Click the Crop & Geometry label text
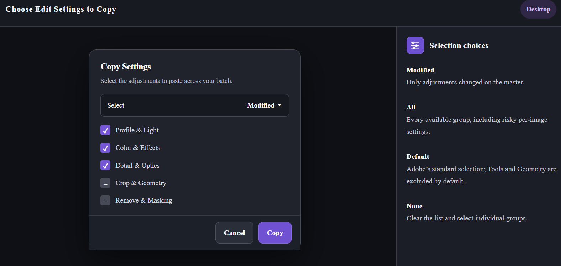The image size is (561, 266). pos(141,183)
